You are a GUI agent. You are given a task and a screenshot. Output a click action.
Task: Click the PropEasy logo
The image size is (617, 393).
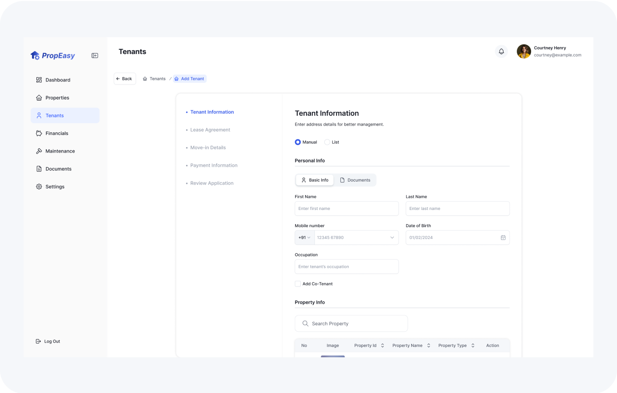click(53, 55)
